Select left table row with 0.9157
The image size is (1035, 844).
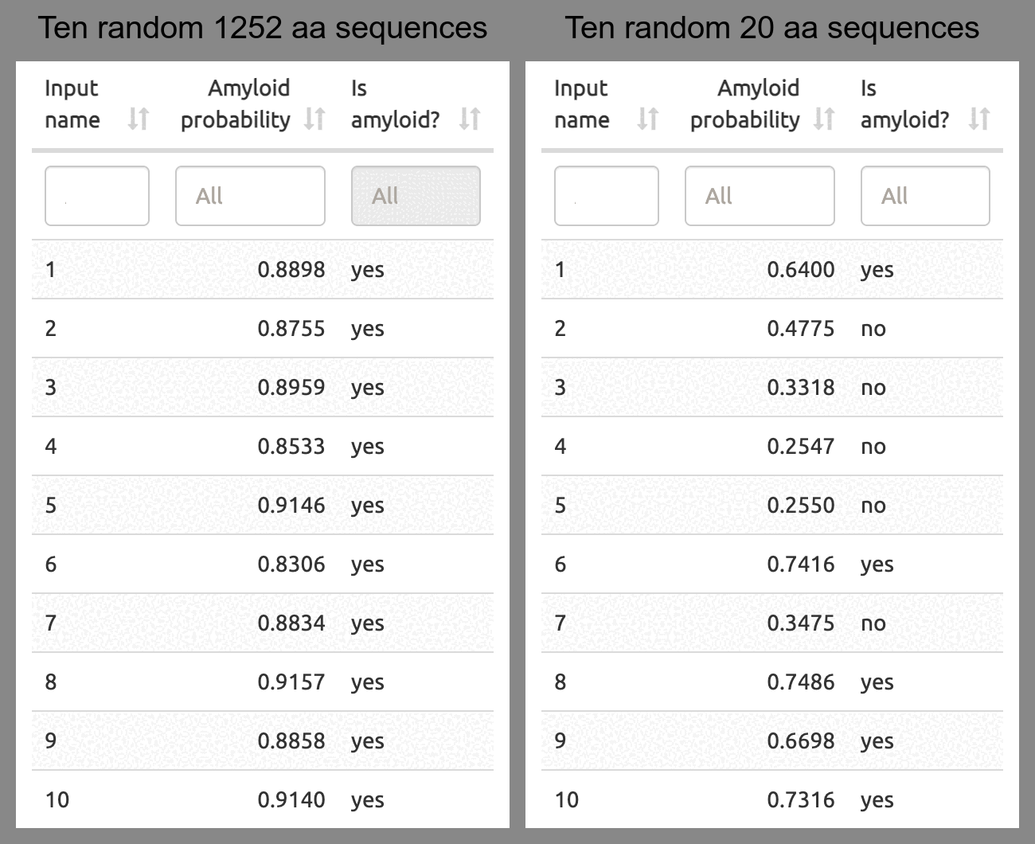coord(263,682)
